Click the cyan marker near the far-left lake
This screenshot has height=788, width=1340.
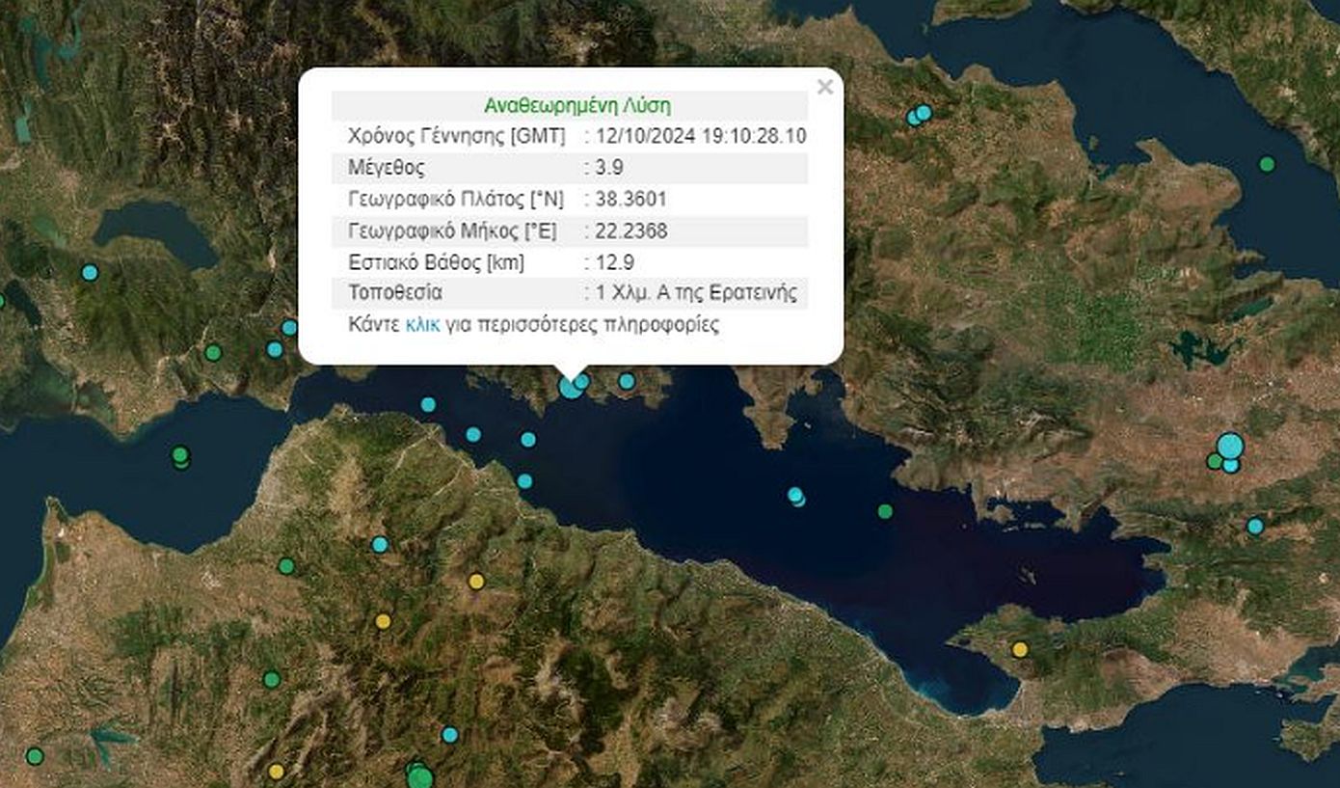pos(90,272)
